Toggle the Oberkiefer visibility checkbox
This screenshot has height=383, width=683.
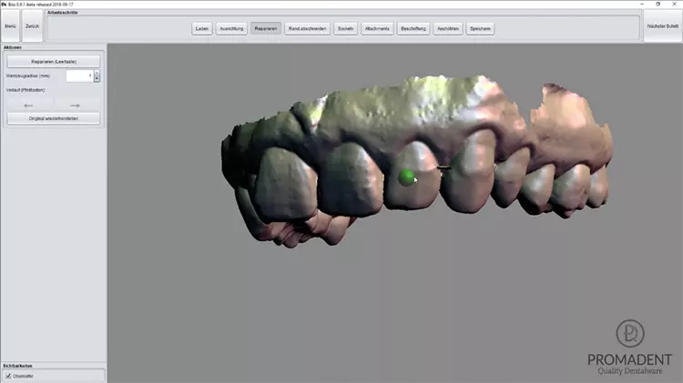pyautogui.click(x=8, y=376)
